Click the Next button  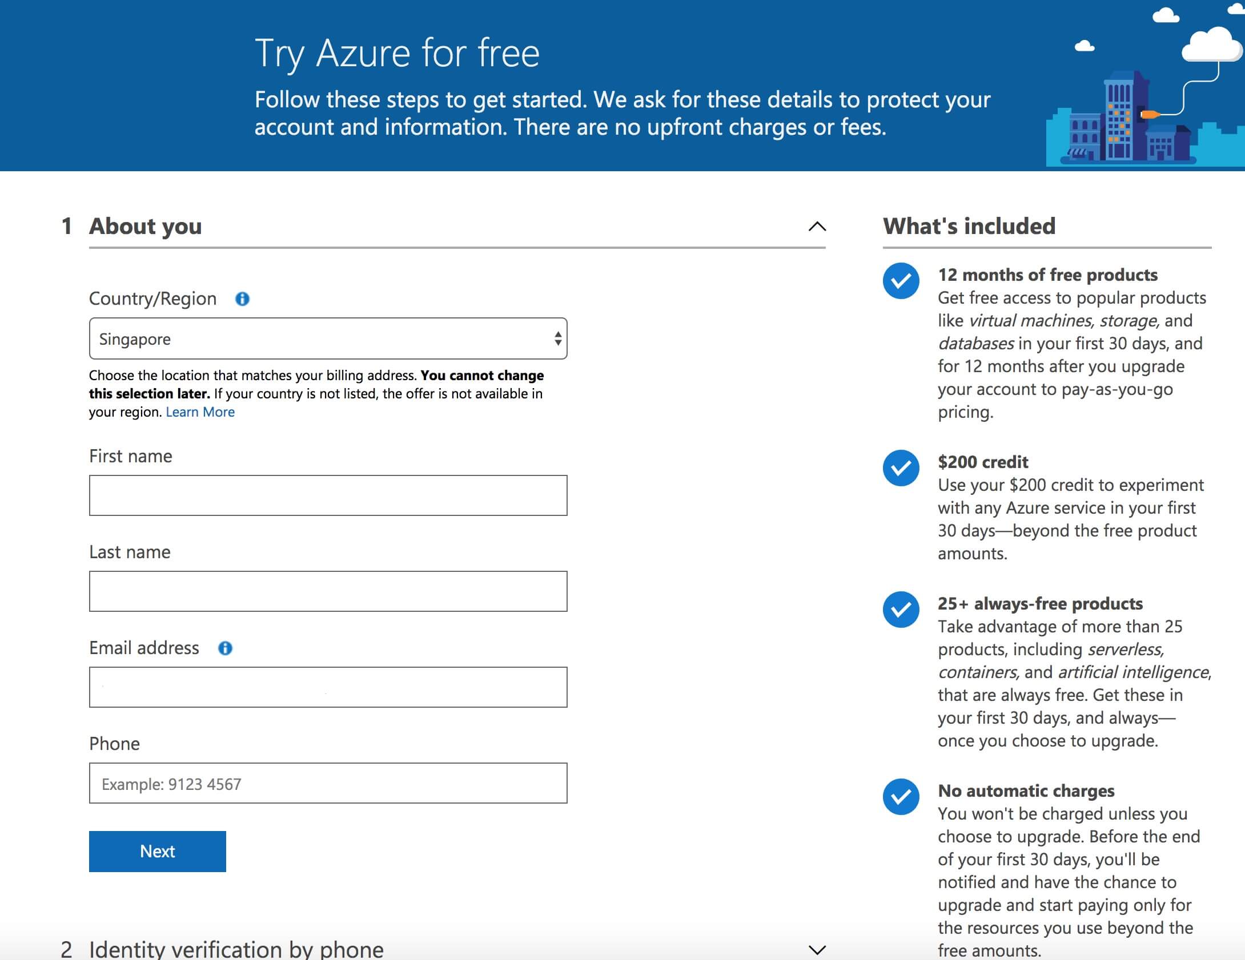pyautogui.click(x=158, y=852)
